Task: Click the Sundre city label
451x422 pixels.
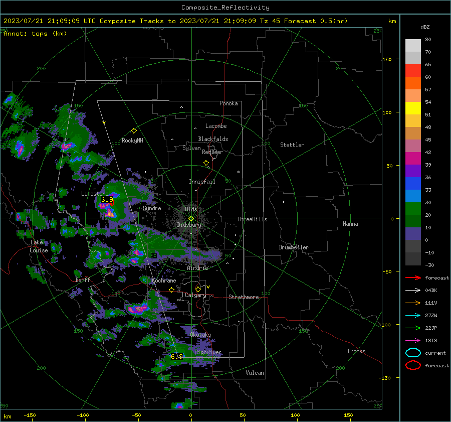Action: (x=152, y=208)
